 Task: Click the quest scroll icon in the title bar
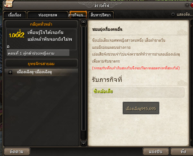9,3
